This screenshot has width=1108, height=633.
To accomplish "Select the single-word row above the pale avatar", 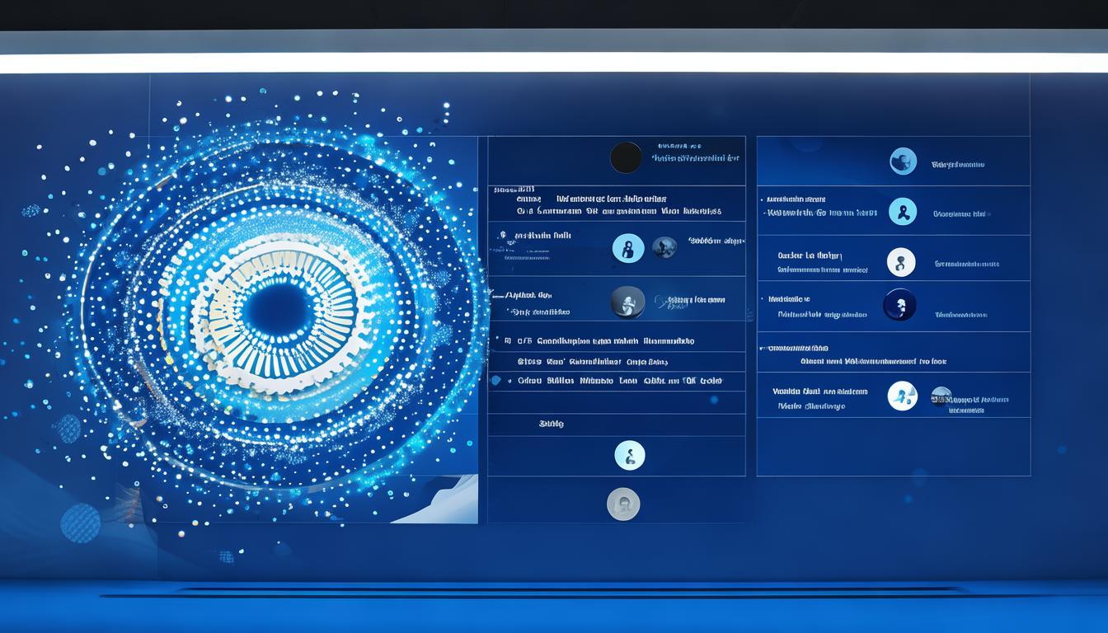I will 551,424.
